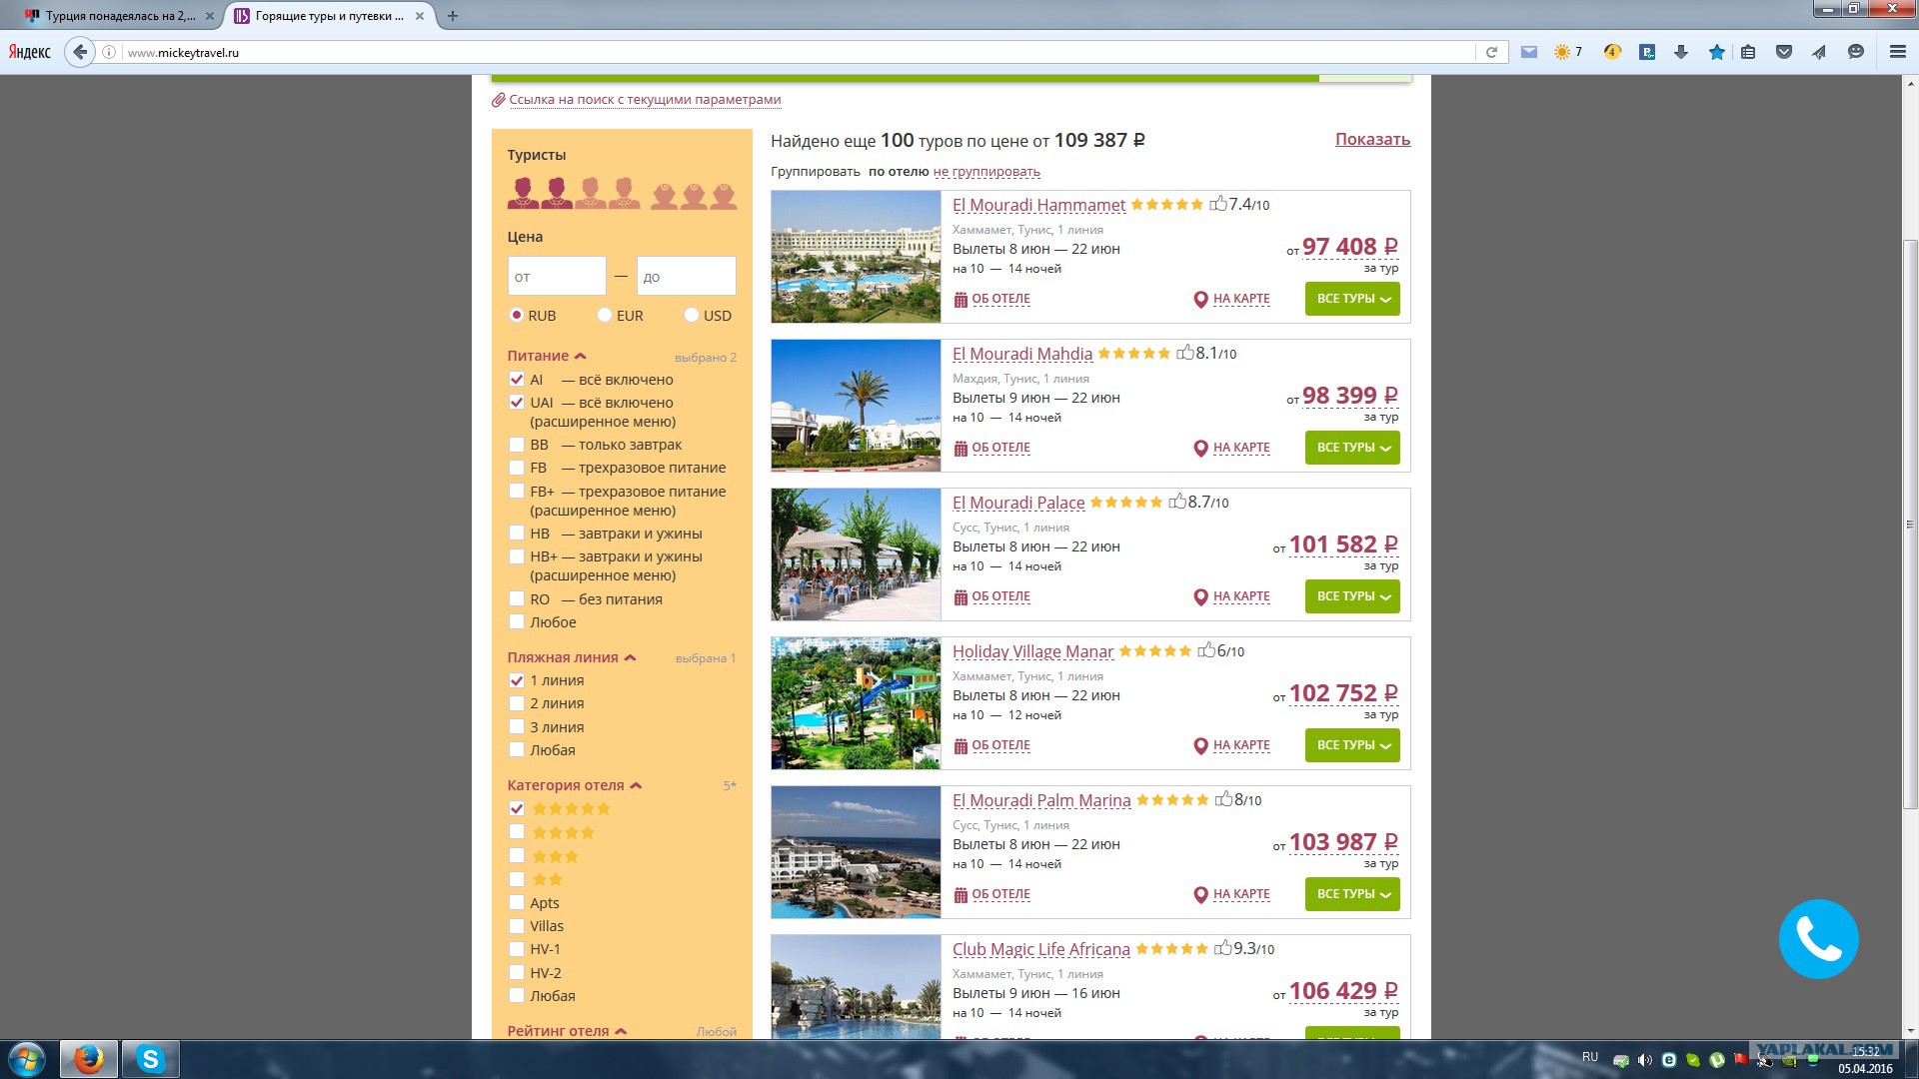The image size is (1919, 1079).
Task: Click the Показать link
Action: [1372, 140]
